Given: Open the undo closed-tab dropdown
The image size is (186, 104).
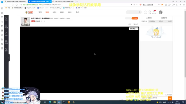Looking at the screenshot, I should (173, 5).
